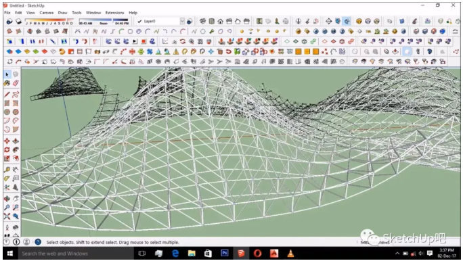This screenshot has height=261, width=463.
Task: Adjust the shadow time-of-day slider
Action: [104, 22]
